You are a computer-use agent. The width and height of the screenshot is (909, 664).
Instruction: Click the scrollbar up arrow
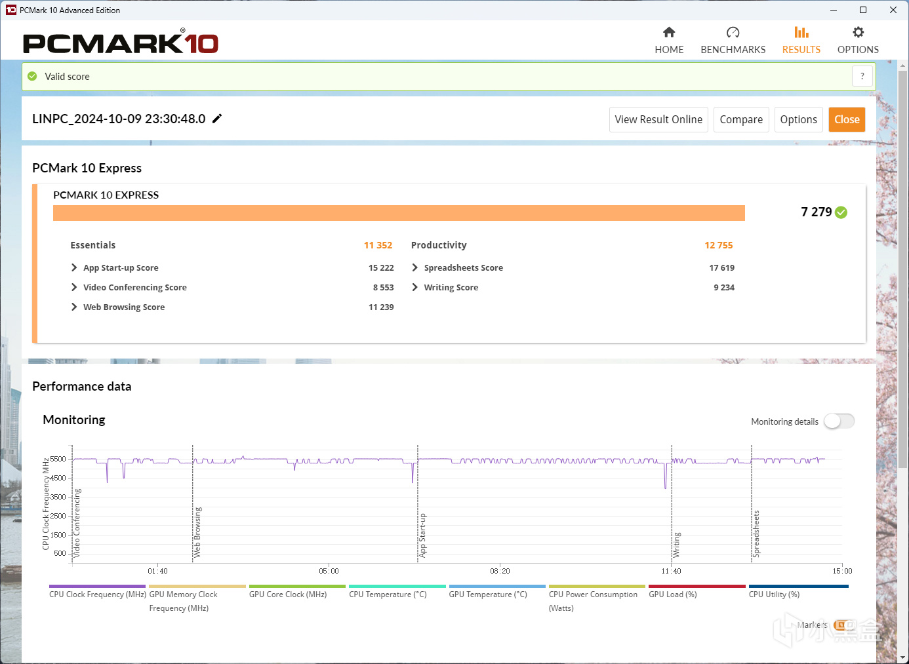903,66
